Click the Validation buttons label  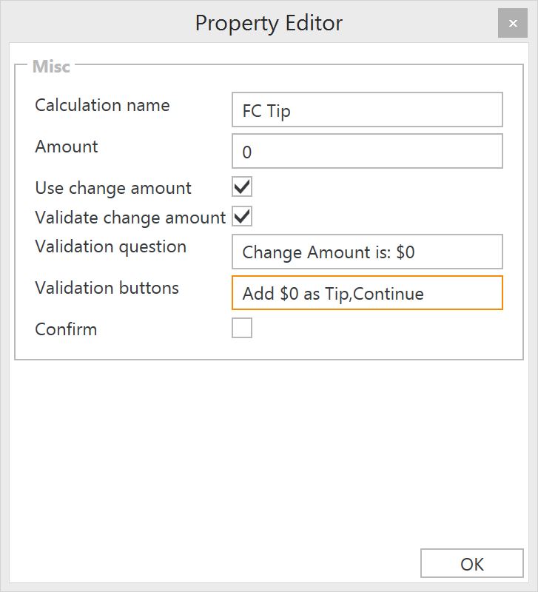[107, 288]
